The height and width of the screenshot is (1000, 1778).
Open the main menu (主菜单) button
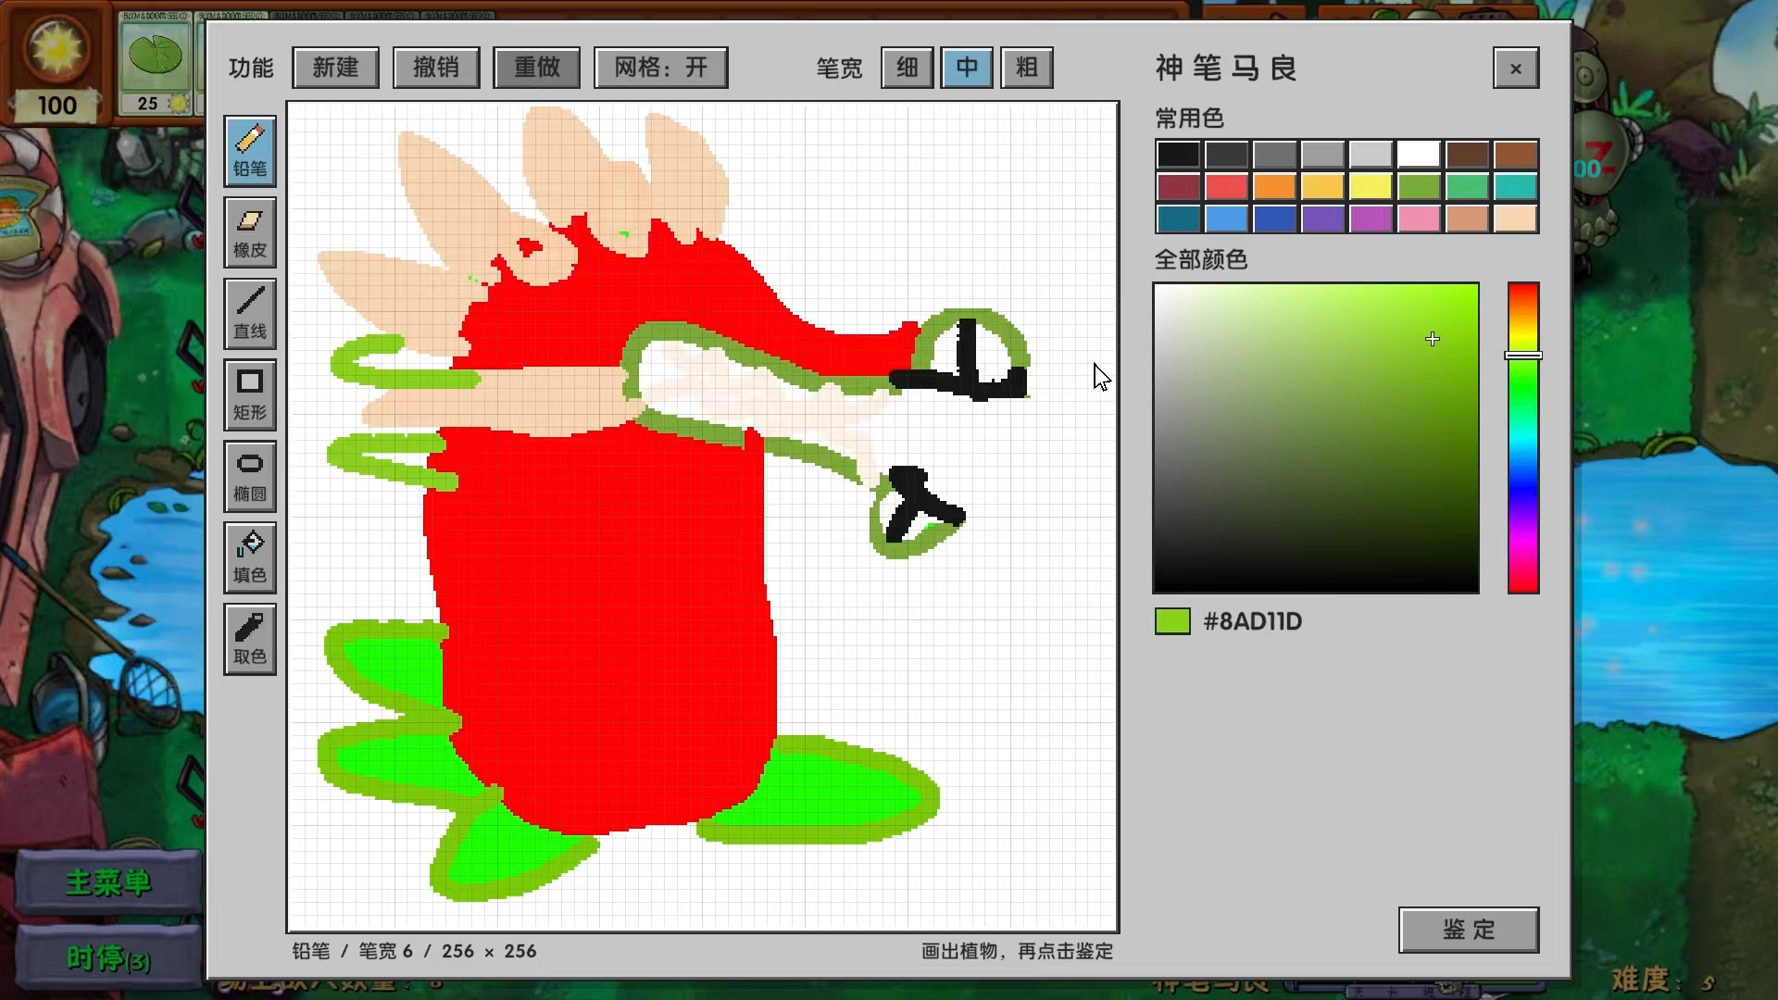(x=108, y=882)
